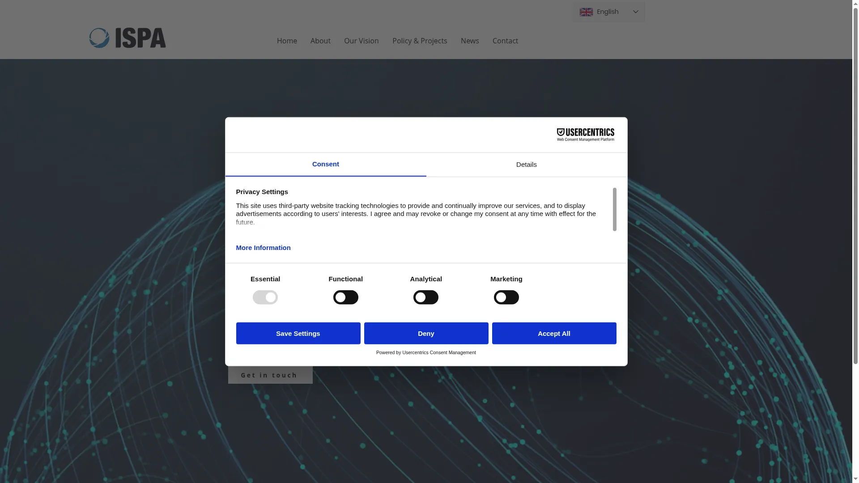Click the Functional label
Screen dimensions: 859x483
pyautogui.click(x=346, y=279)
